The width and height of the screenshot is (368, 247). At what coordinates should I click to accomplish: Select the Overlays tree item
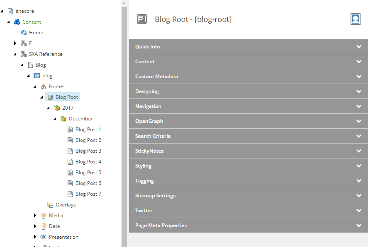(66, 205)
